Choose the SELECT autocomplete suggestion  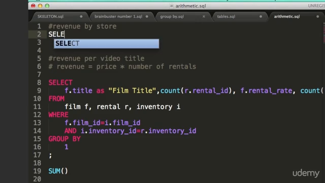pyautogui.click(x=107, y=44)
